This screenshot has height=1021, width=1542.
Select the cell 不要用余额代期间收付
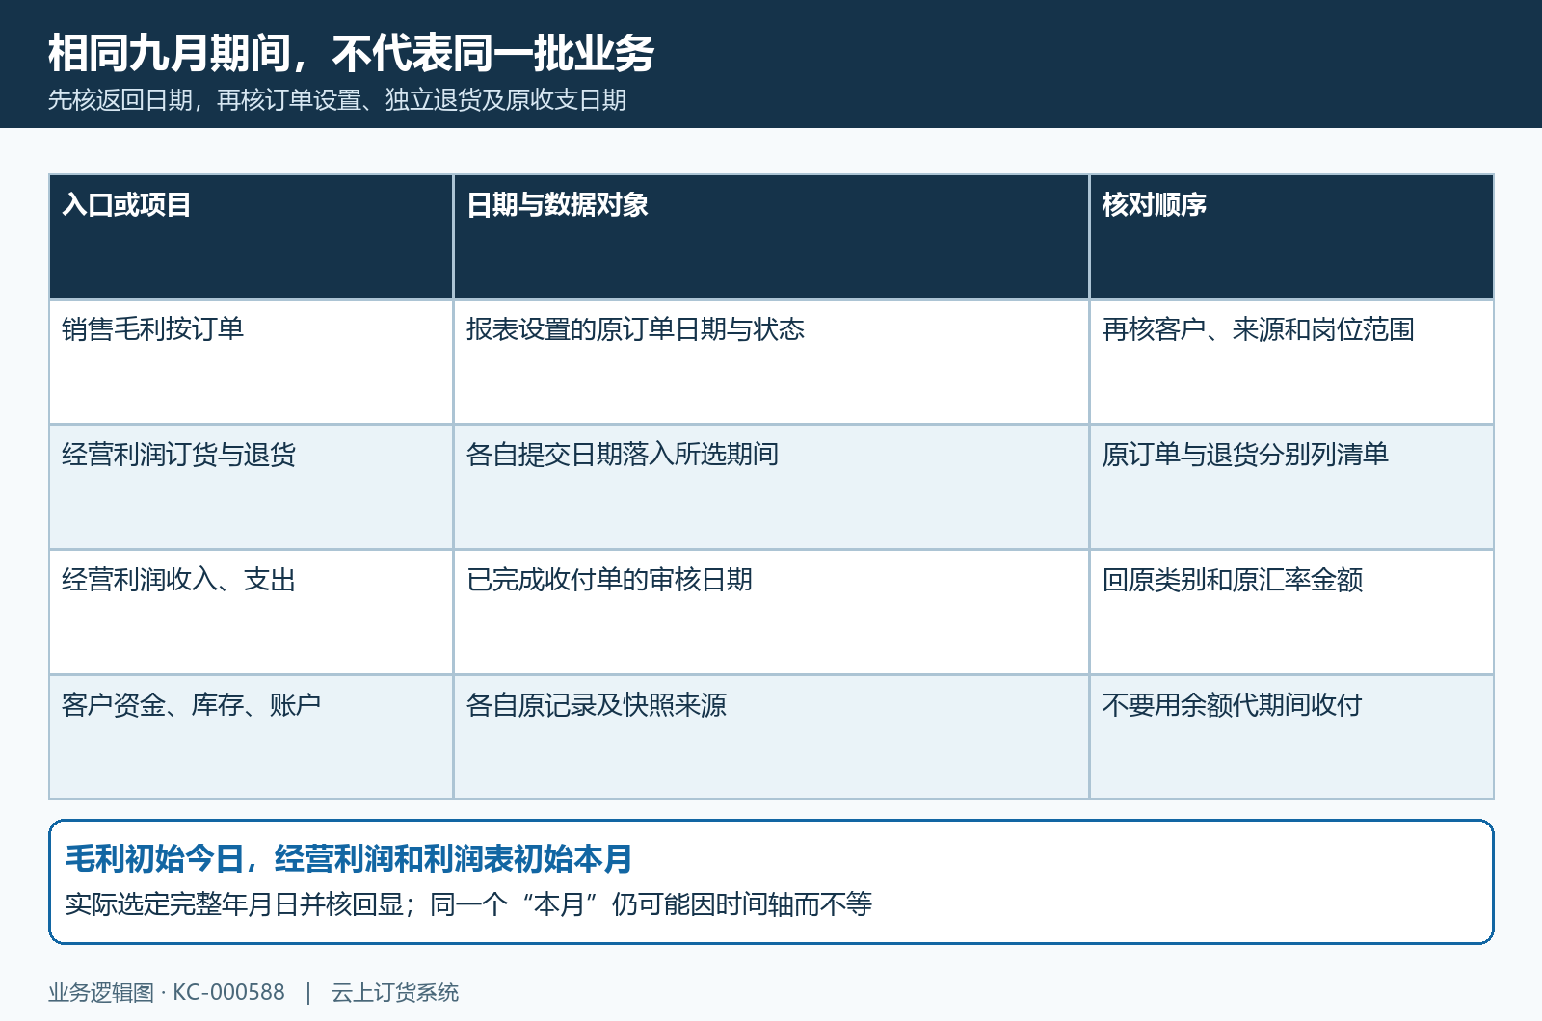[1291, 737]
